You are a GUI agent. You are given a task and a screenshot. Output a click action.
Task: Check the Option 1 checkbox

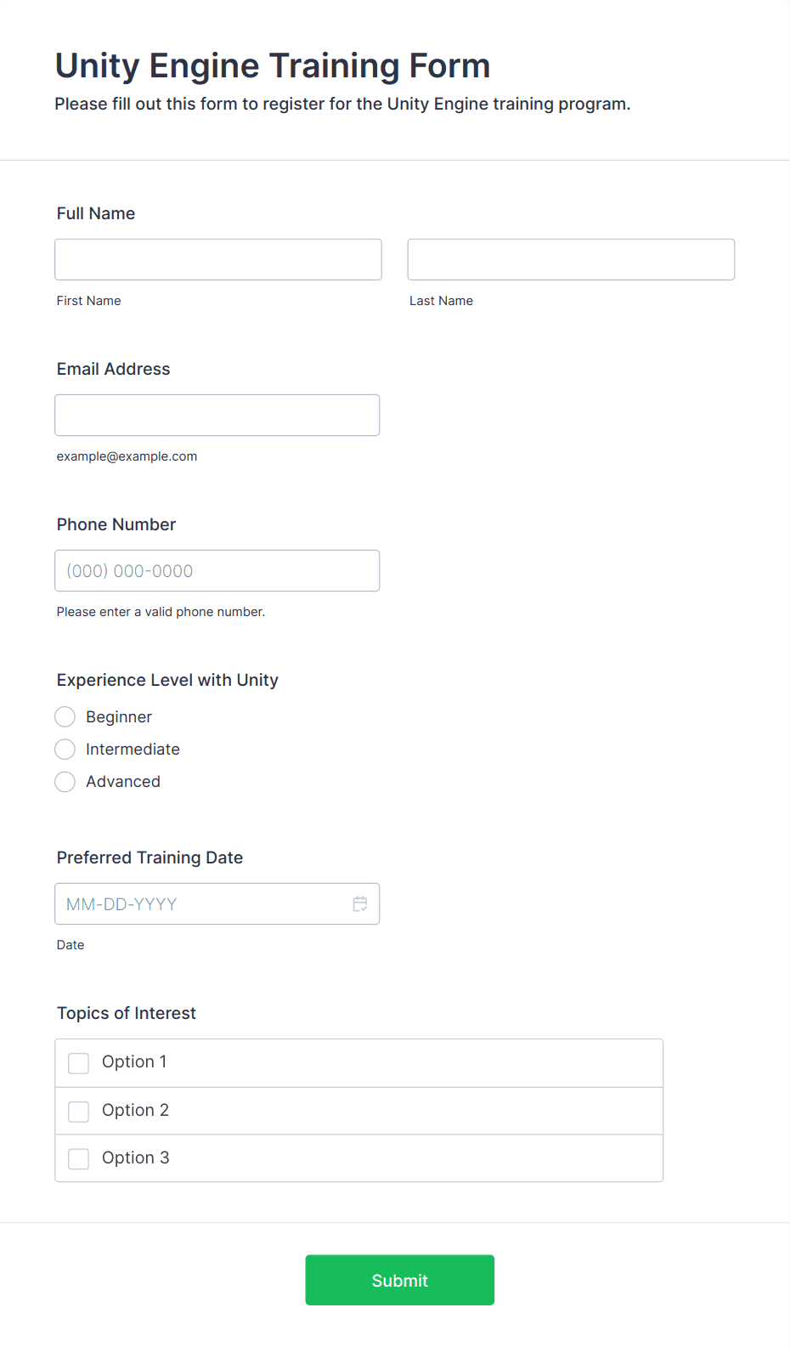79,1063
